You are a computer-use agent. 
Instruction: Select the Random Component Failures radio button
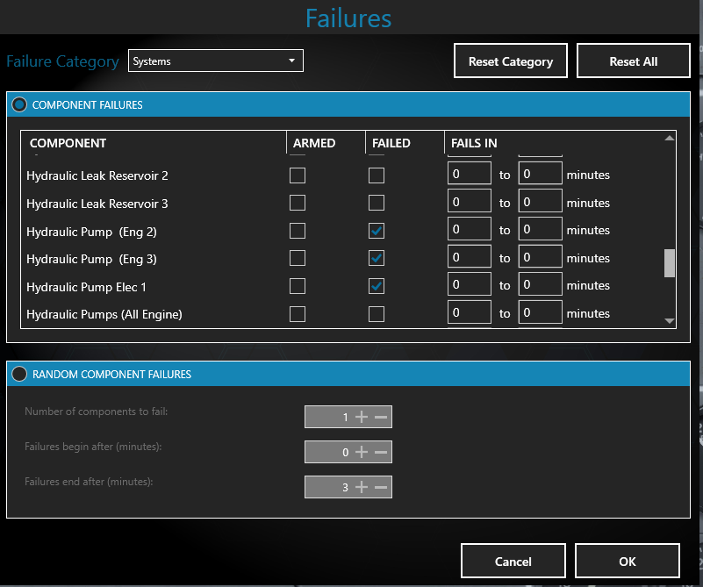(18, 374)
